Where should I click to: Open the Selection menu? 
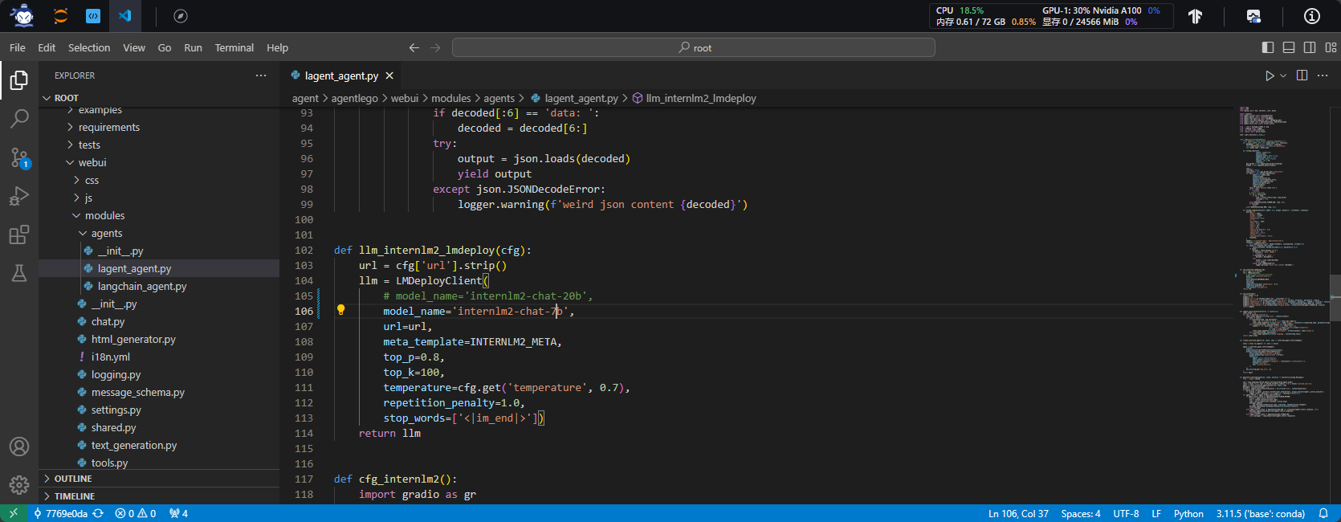point(89,48)
